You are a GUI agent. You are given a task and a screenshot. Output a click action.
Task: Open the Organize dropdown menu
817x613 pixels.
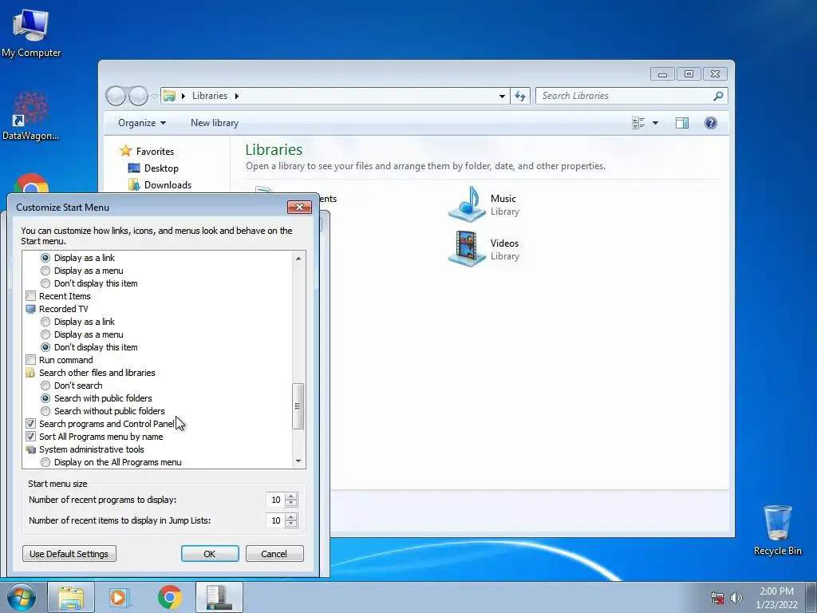coord(142,123)
